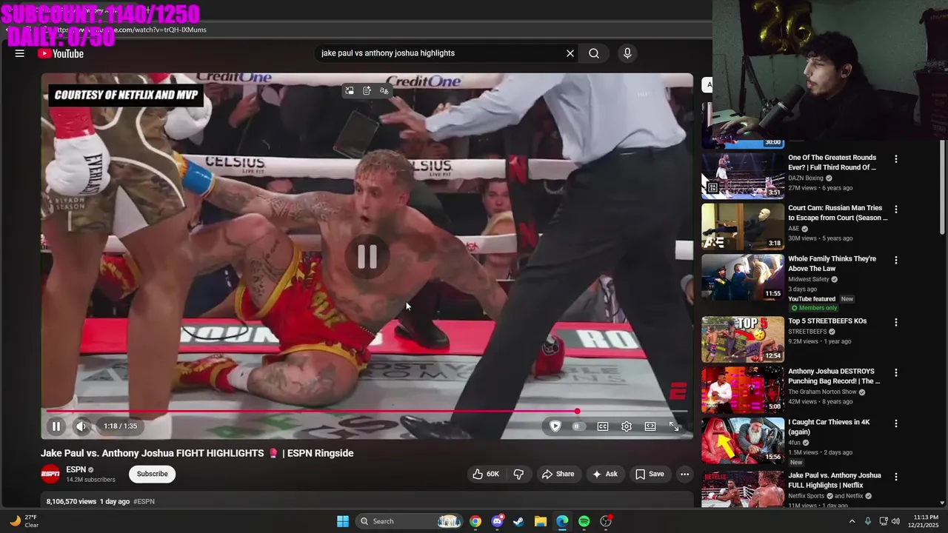Enter full screen mode
The height and width of the screenshot is (533, 948).
tap(674, 426)
